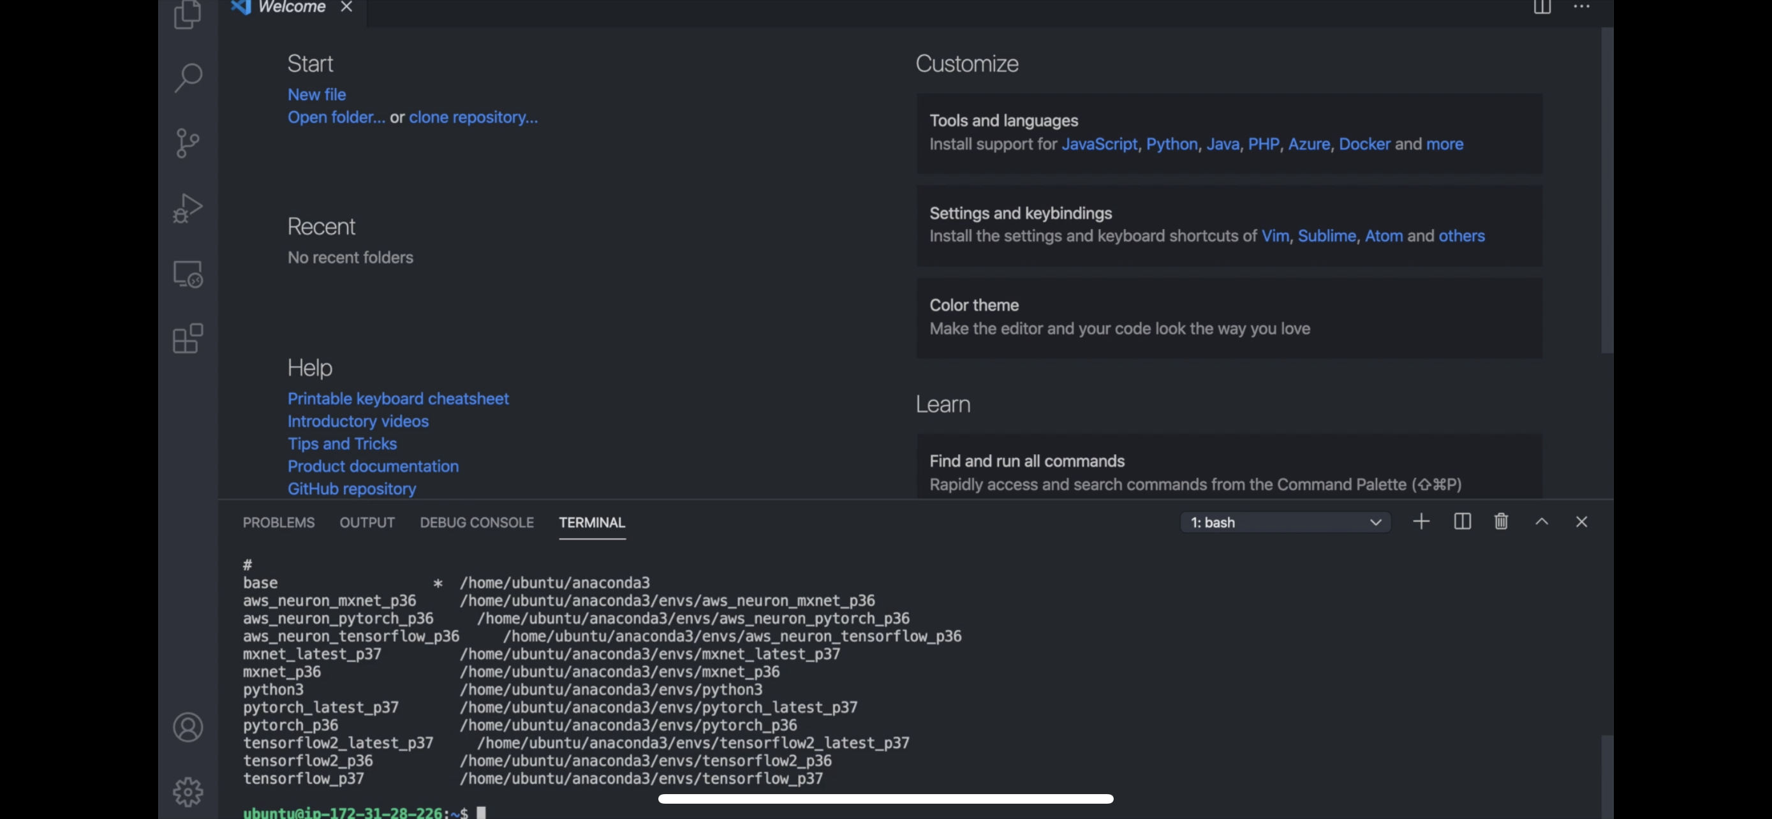Kill the terminal with trash icon
The height and width of the screenshot is (819, 1772).
pos(1501,522)
